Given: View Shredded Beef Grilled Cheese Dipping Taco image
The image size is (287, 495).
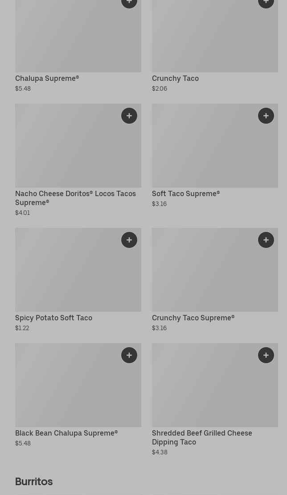Looking at the screenshot, I should point(215,385).
